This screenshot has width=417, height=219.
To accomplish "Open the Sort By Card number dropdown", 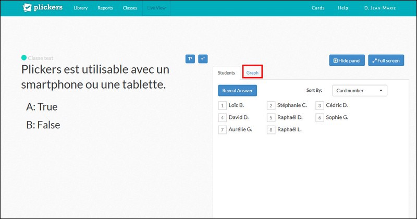I will point(360,91).
